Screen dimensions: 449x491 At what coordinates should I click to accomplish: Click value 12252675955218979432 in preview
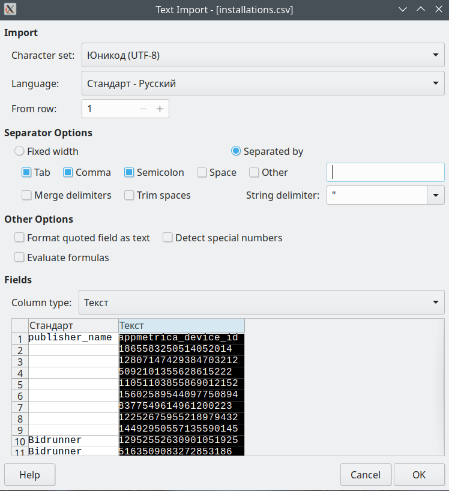[x=182, y=417]
